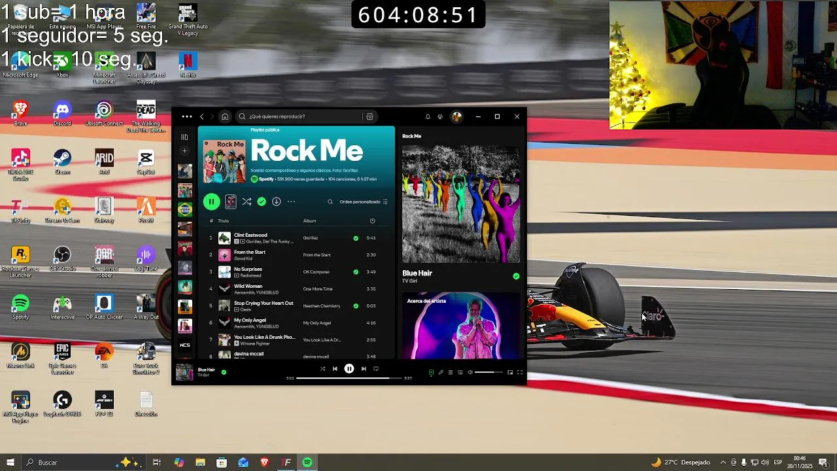Toggle the saved check next to Blue Hair
Viewport: 837px width, 471px height.
click(516, 277)
